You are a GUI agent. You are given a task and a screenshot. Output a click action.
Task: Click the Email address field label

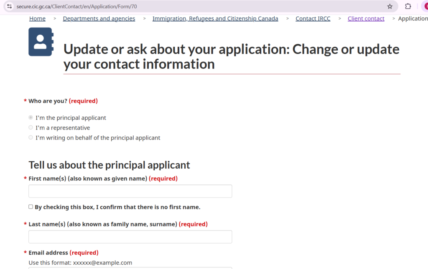pyautogui.click(x=48, y=253)
